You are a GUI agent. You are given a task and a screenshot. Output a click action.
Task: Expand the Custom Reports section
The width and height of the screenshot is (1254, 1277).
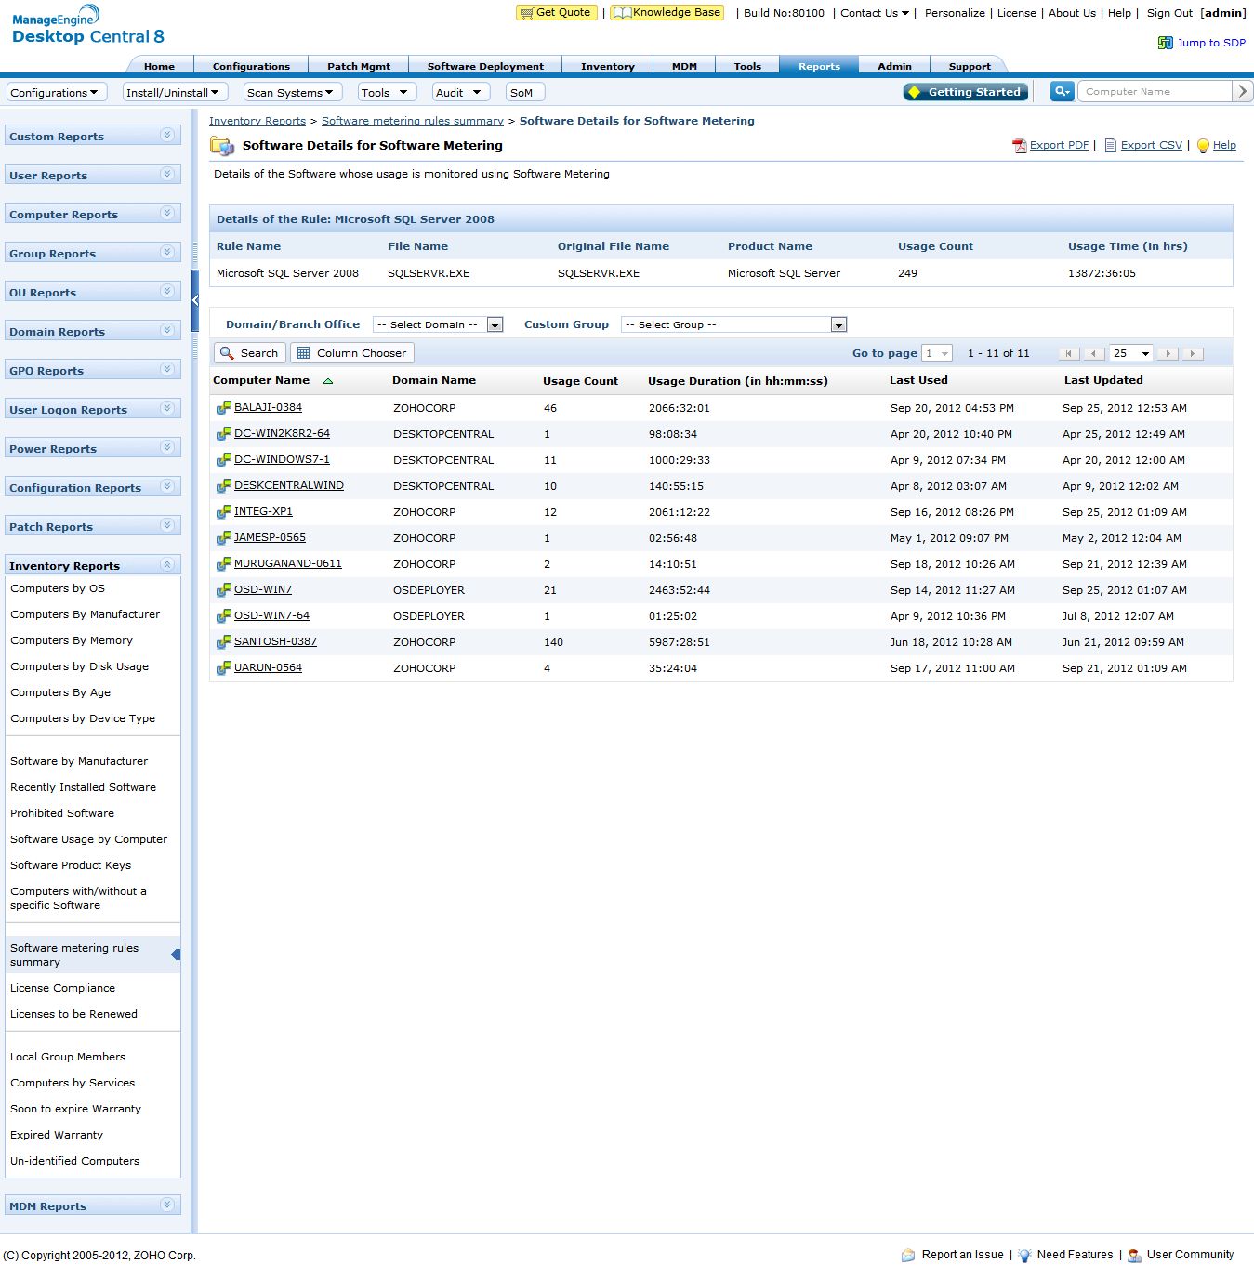pyautogui.click(x=167, y=135)
